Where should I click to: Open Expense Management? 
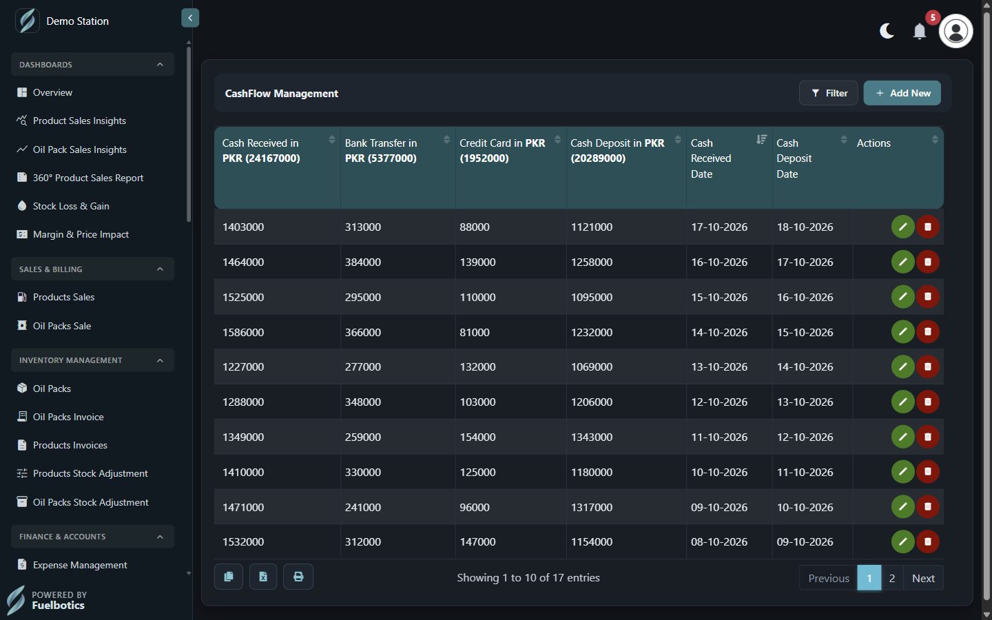[x=80, y=565]
